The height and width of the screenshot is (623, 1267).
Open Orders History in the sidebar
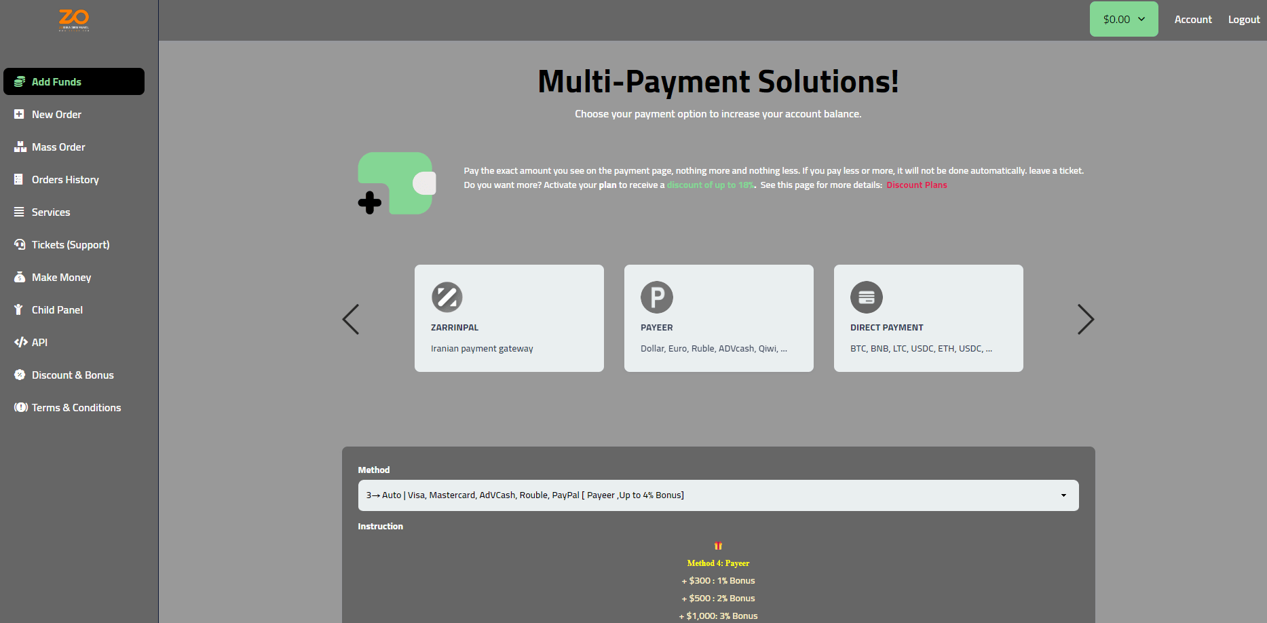click(x=65, y=180)
